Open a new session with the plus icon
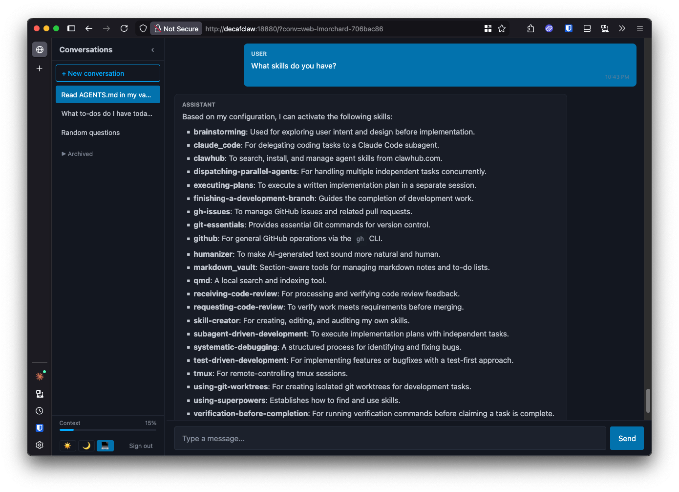 click(39, 68)
